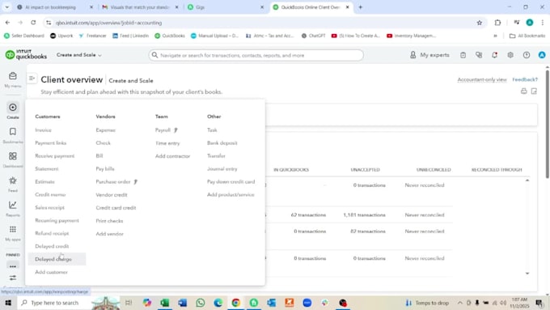Open Word from the taskbar

(x=183, y=303)
